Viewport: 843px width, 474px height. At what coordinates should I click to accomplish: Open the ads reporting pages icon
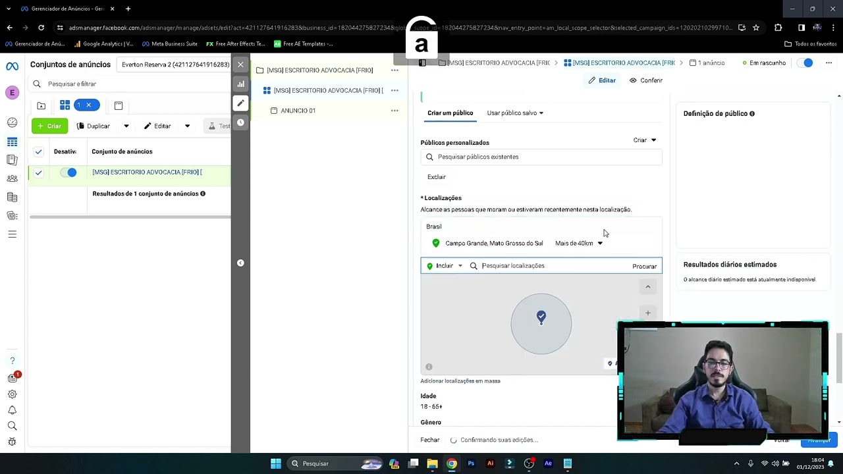[12, 160]
